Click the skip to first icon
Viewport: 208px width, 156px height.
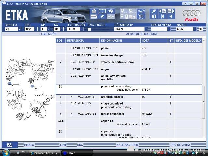coord(162,17)
